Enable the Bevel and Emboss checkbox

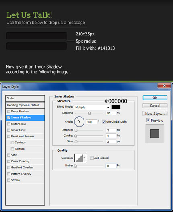(9, 136)
